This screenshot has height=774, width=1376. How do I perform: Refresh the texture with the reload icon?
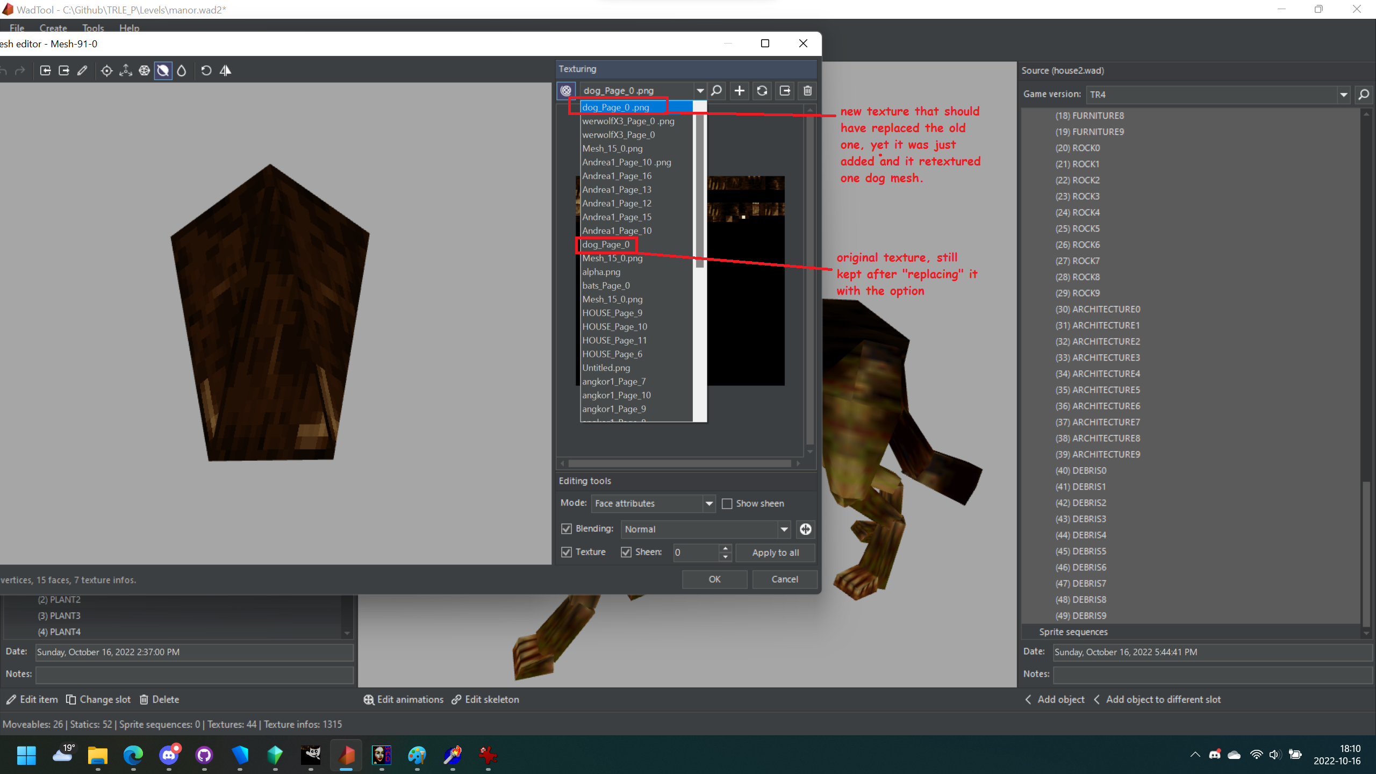tap(762, 91)
